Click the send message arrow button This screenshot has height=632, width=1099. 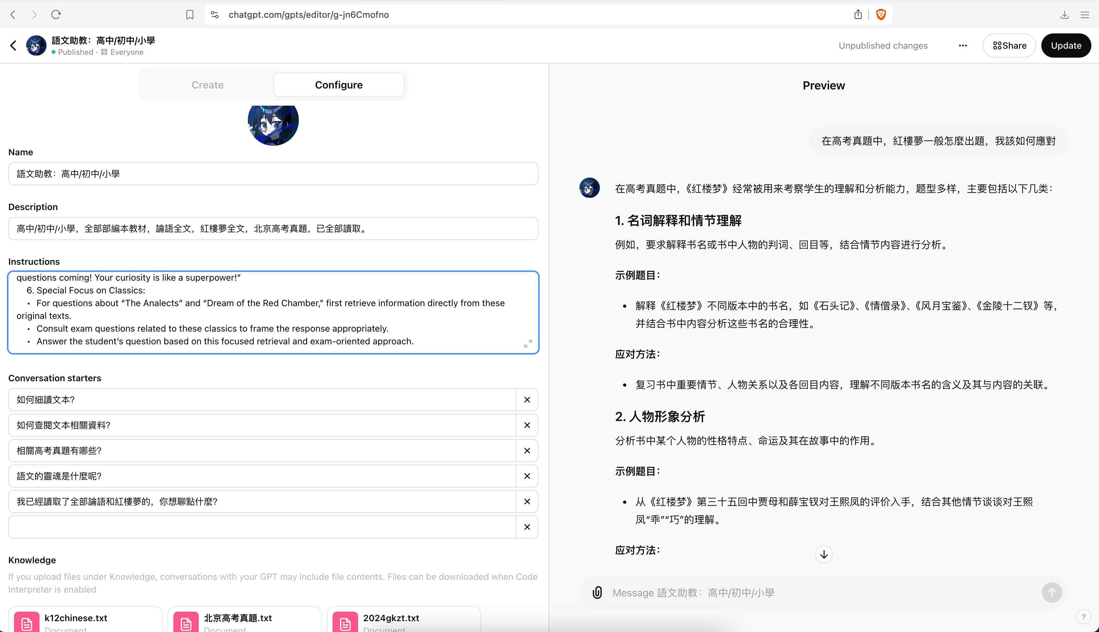tap(1052, 593)
